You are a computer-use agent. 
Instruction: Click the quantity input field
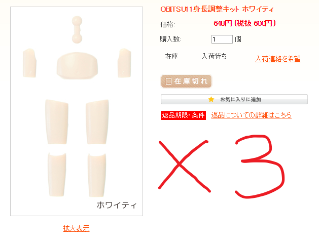tap(222, 39)
